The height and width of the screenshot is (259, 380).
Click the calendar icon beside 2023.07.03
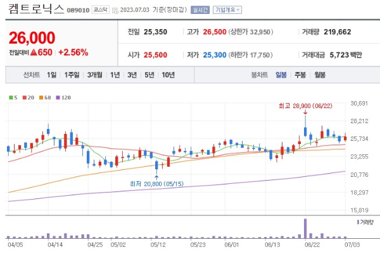pos(115,10)
